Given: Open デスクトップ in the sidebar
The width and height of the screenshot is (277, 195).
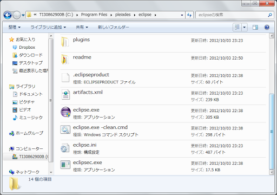Looking at the screenshot, I should point(28,63).
